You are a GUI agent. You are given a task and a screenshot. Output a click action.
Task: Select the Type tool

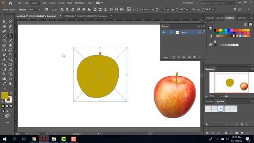(10, 31)
